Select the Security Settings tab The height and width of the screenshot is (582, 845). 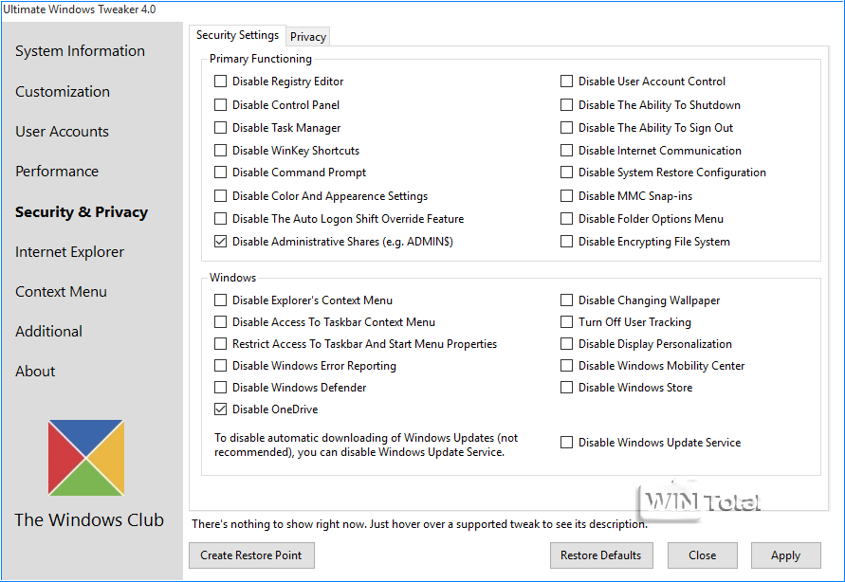(x=237, y=35)
